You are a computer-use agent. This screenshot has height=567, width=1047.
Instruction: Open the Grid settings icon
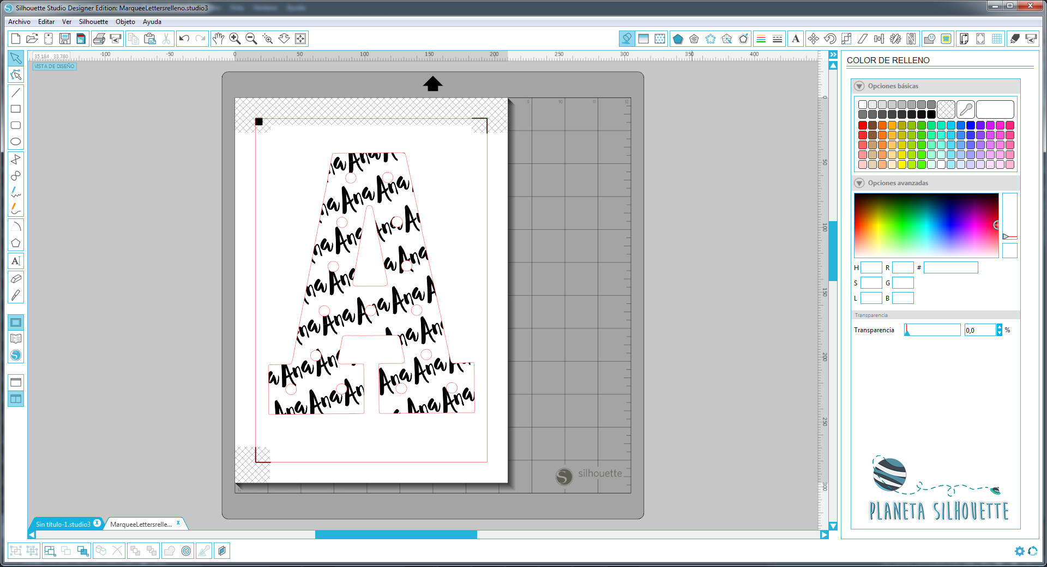(x=997, y=39)
